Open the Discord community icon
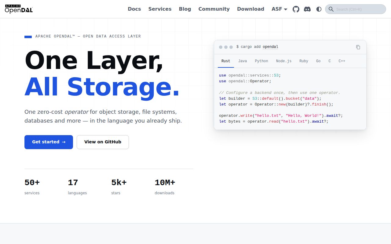 (307, 9)
